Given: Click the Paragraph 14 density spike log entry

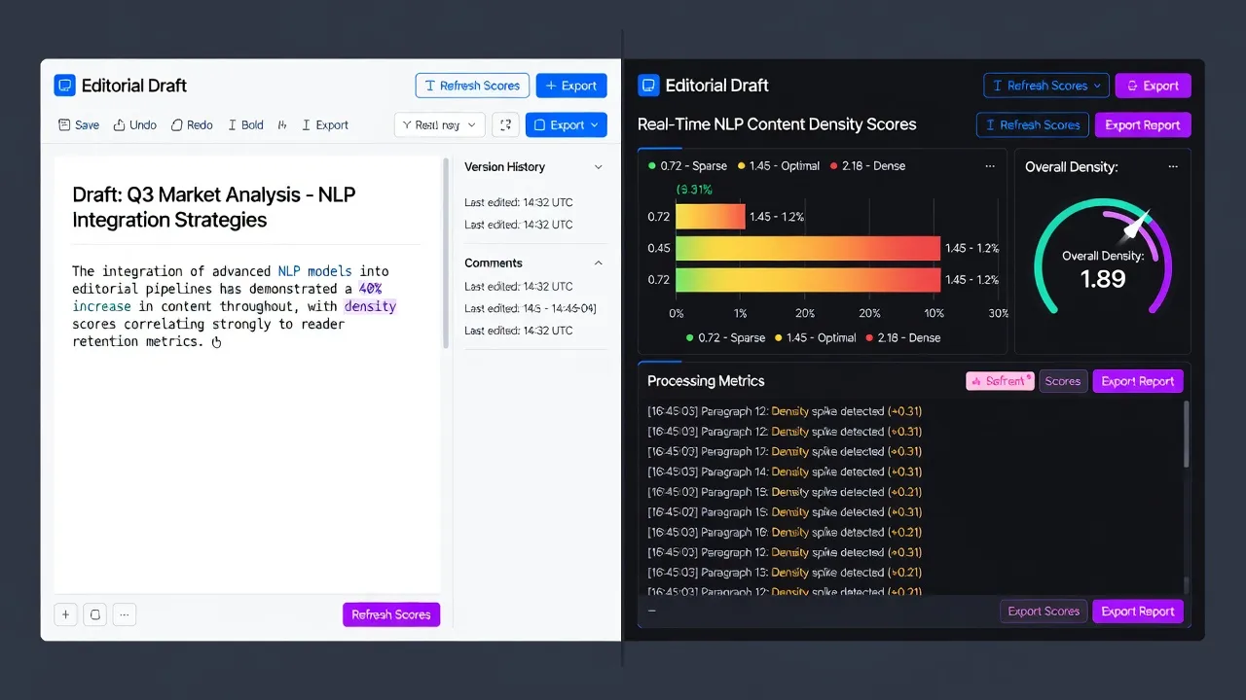Looking at the screenshot, I should click(785, 472).
